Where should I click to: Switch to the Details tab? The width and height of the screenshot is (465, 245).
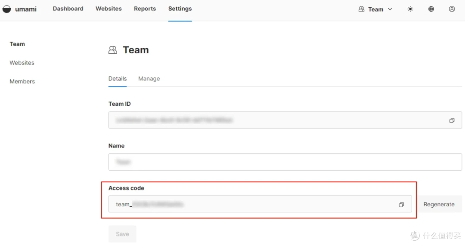[118, 79]
